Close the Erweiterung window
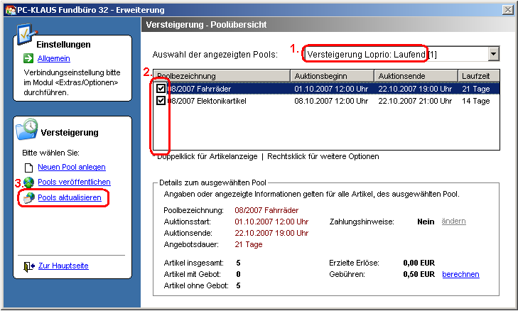Image resolution: width=518 pixels, height=311 pixels. click(x=507, y=10)
